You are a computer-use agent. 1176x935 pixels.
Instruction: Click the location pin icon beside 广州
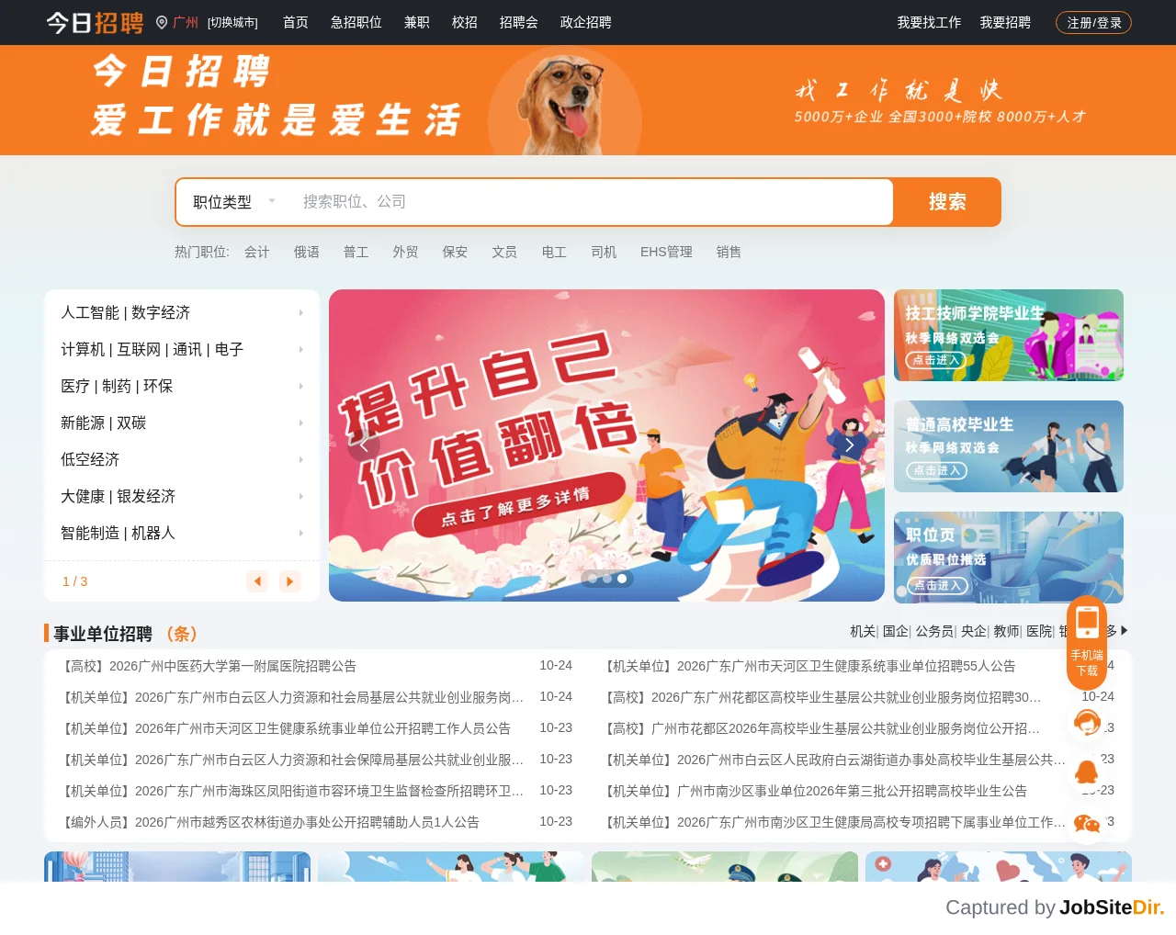(162, 22)
